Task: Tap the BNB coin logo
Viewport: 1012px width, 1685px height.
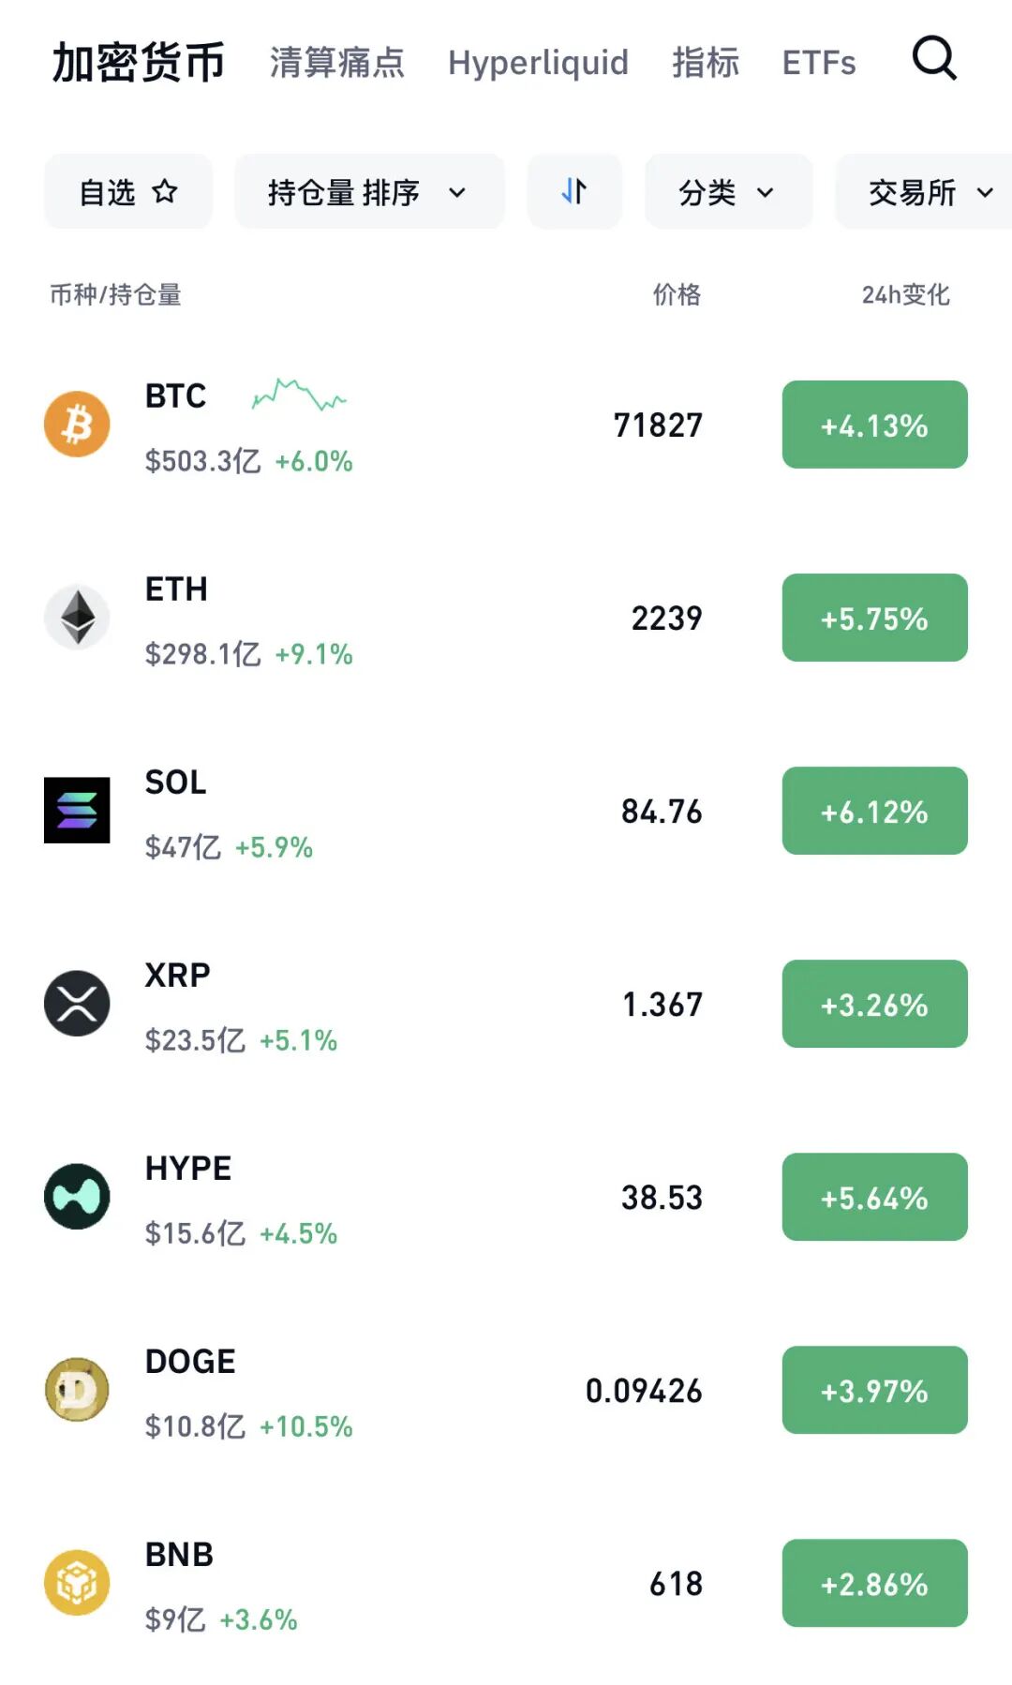Action: tap(77, 1583)
